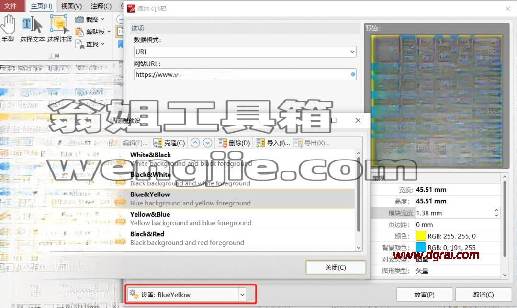Click the yellow 颜色 color swatch
This screenshot has height=308, width=517.
pos(421,236)
